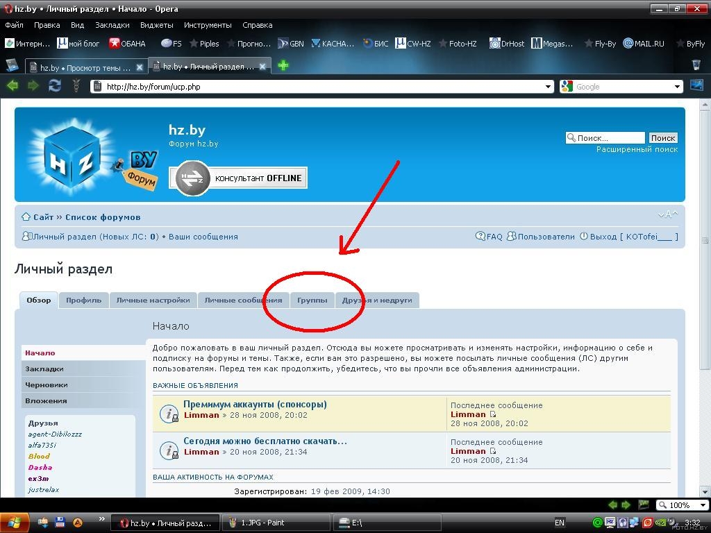Image resolution: width=711 pixels, height=533 pixels.
Task: Switch to the Личные сообщения tab
Action: click(x=243, y=300)
